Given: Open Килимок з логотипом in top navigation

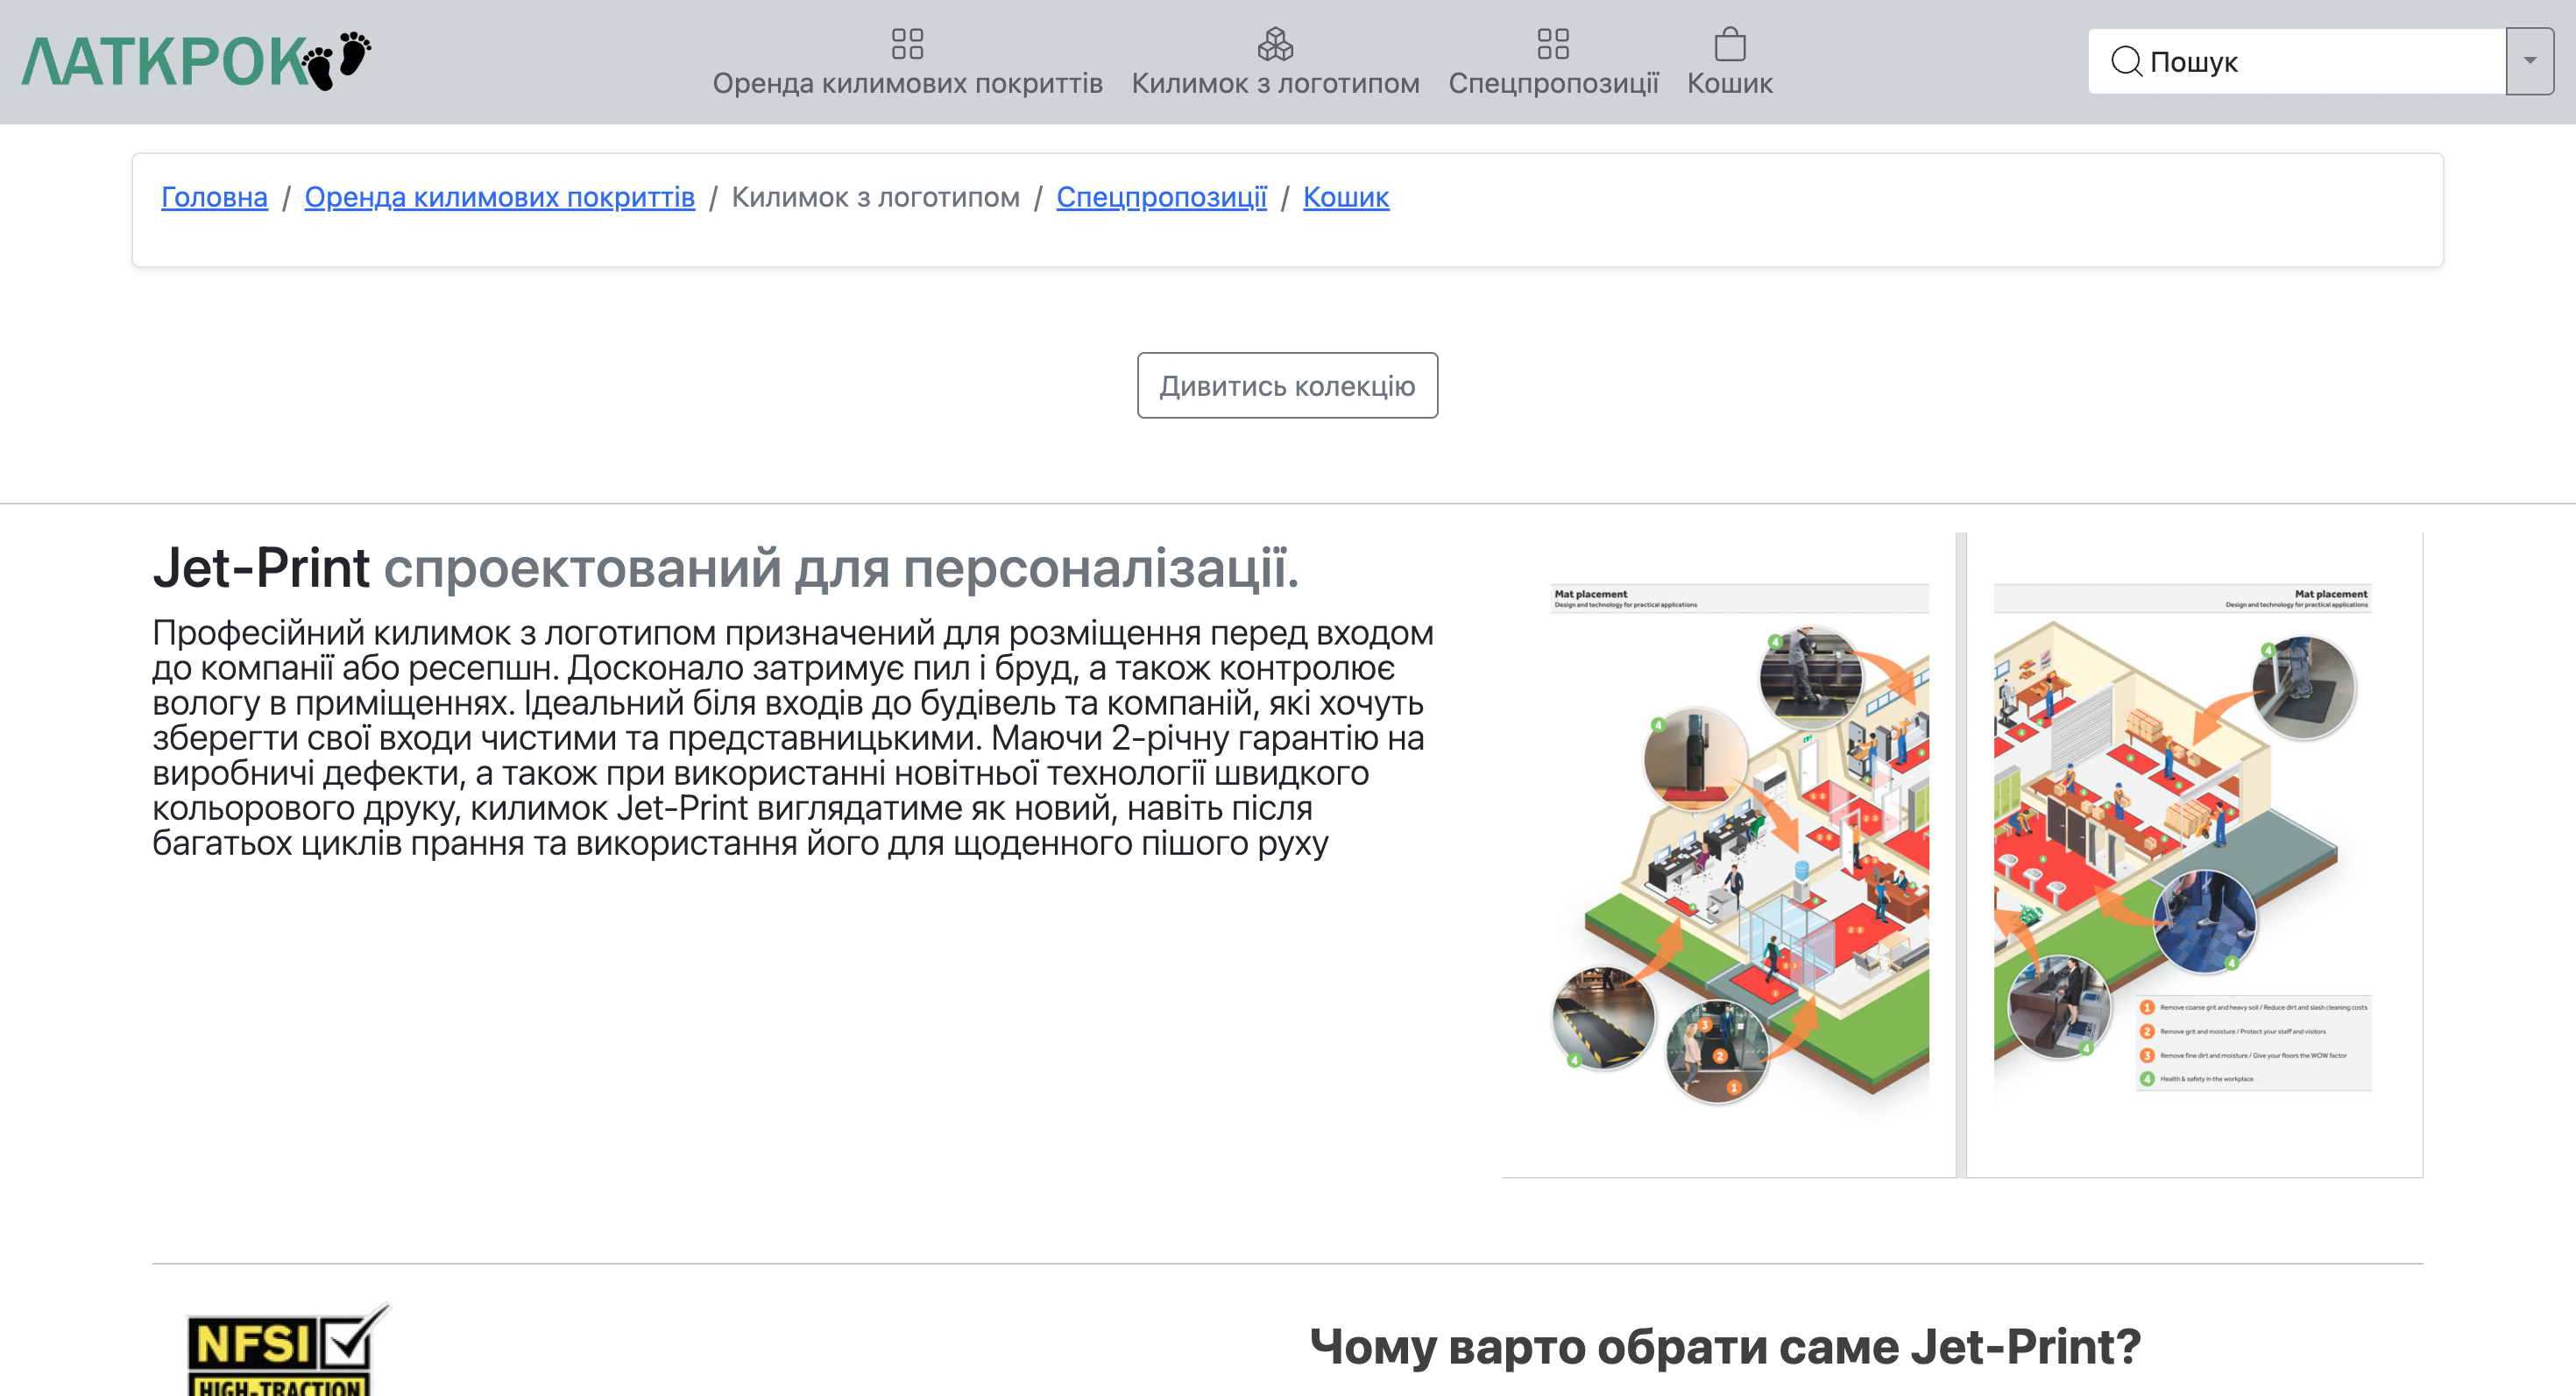Looking at the screenshot, I should click(x=1275, y=83).
